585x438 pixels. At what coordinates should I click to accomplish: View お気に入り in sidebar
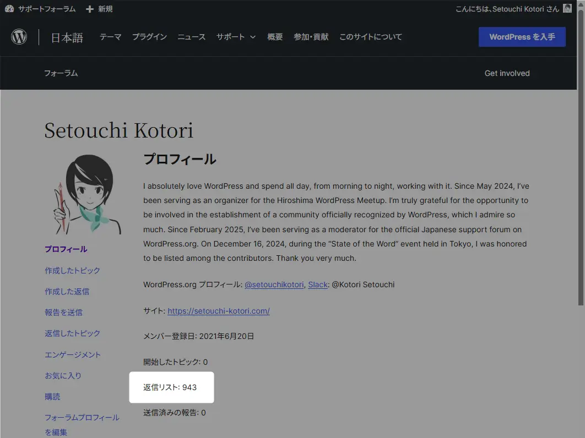coord(63,376)
